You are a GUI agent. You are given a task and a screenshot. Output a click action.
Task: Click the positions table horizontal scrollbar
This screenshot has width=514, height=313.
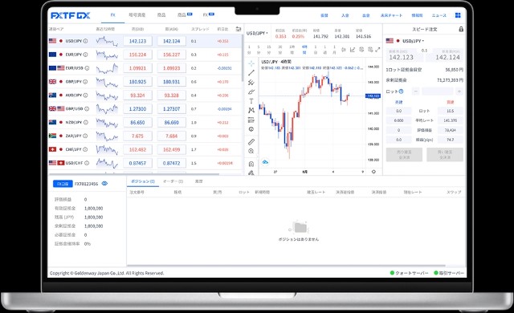[286, 266]
